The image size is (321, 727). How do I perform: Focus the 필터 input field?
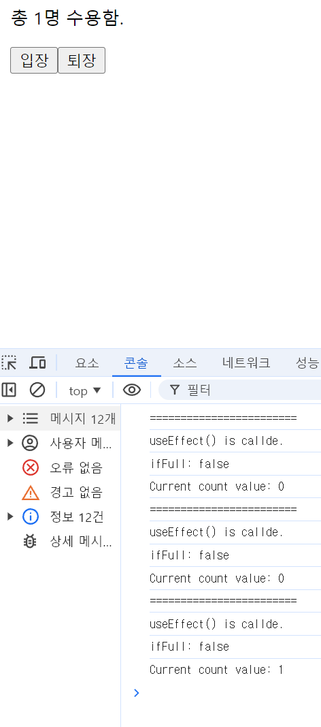point(240,390)
